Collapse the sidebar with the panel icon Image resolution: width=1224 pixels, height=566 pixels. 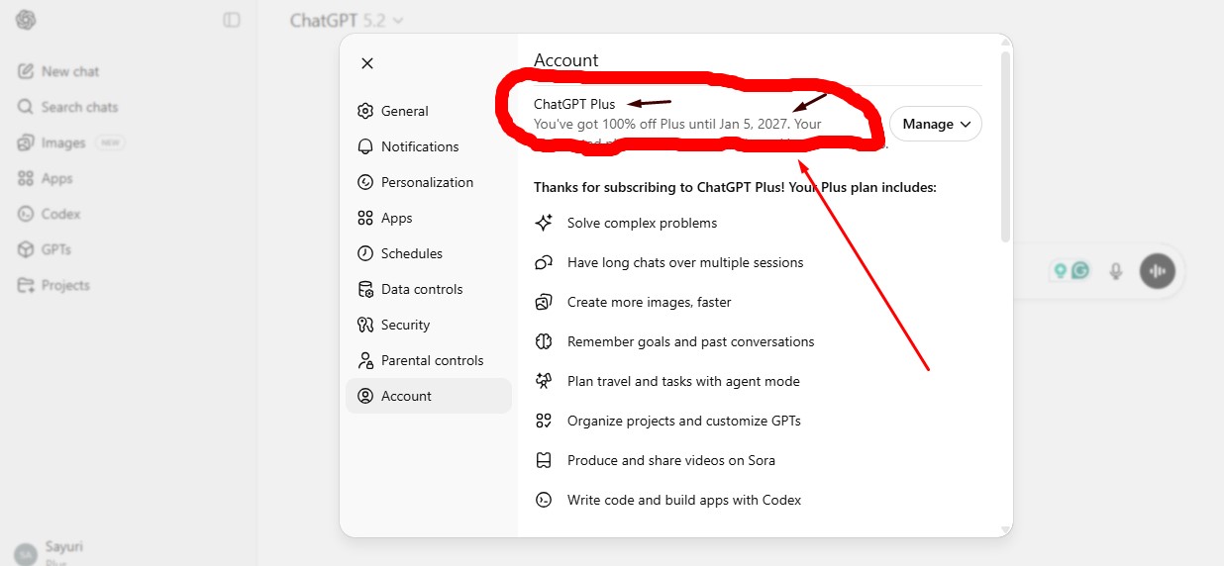tap(232, 20)
